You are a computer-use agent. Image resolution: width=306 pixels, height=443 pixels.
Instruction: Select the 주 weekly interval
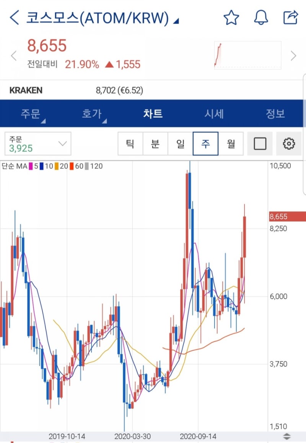[206, 144]
